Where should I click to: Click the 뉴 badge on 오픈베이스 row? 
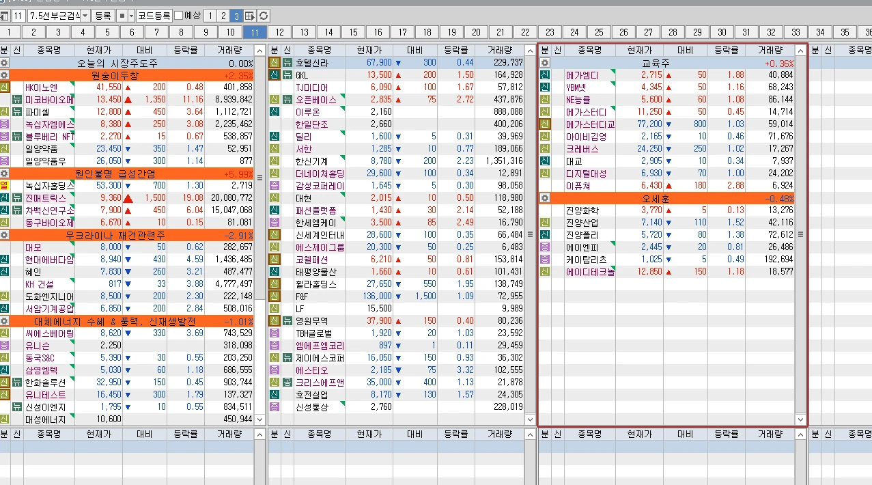coord(287,100)
